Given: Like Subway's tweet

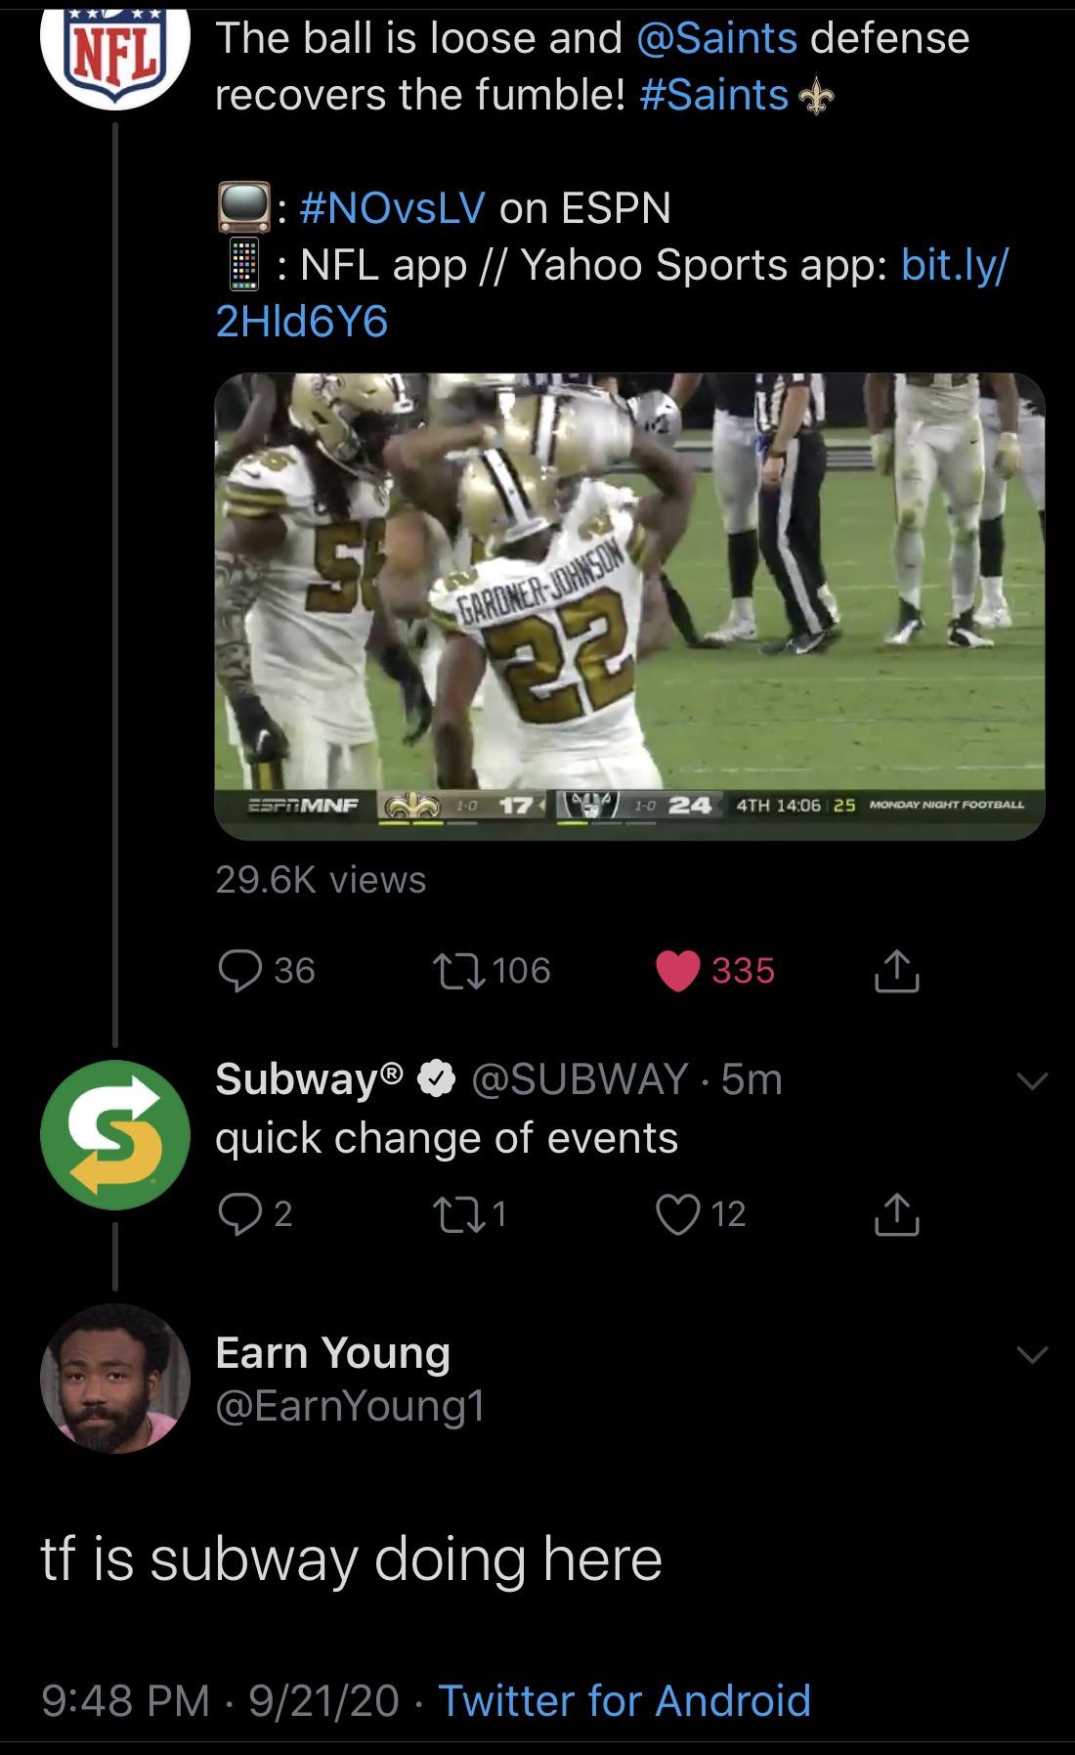Looking at the screenshot, I should [x=679, y=1213].
